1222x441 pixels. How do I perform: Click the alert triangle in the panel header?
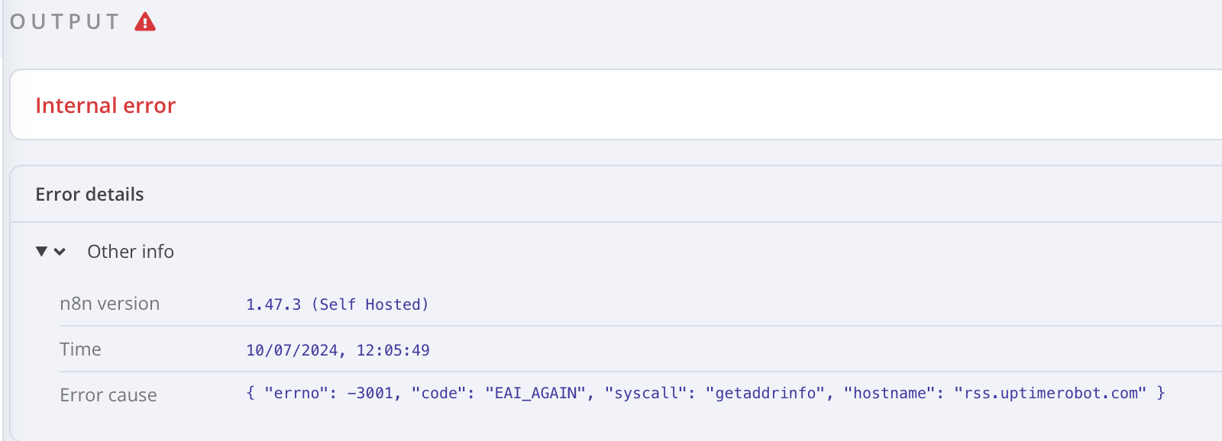coord(144,21)
